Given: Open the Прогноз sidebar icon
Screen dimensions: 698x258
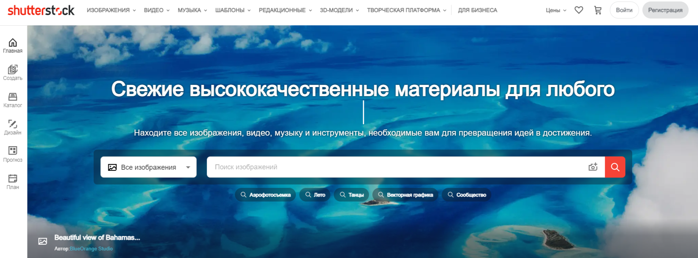Looking at the screenshot, I should tap(13, 155).
